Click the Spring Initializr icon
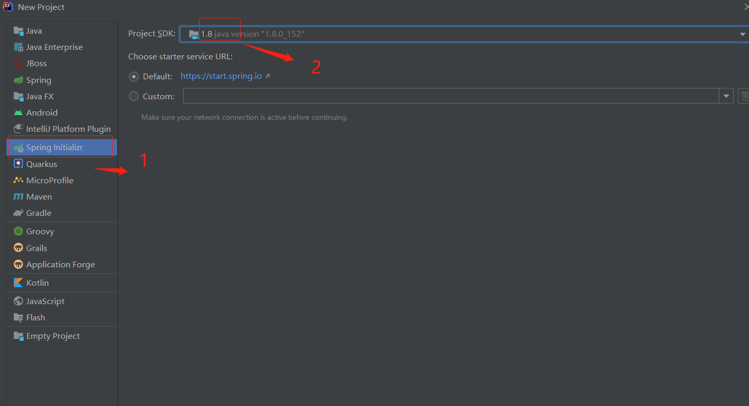 [18, 148]
